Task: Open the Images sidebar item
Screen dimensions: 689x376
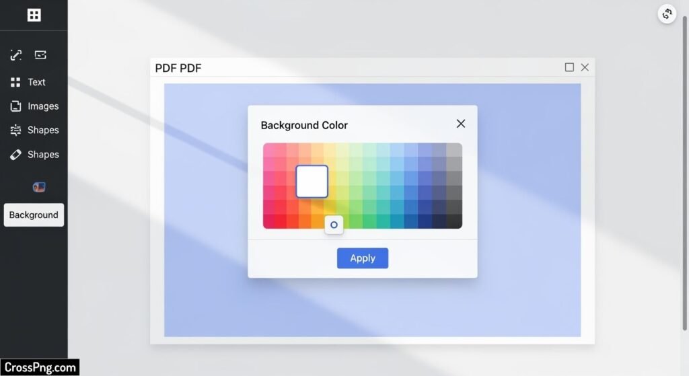Action: 43,106
